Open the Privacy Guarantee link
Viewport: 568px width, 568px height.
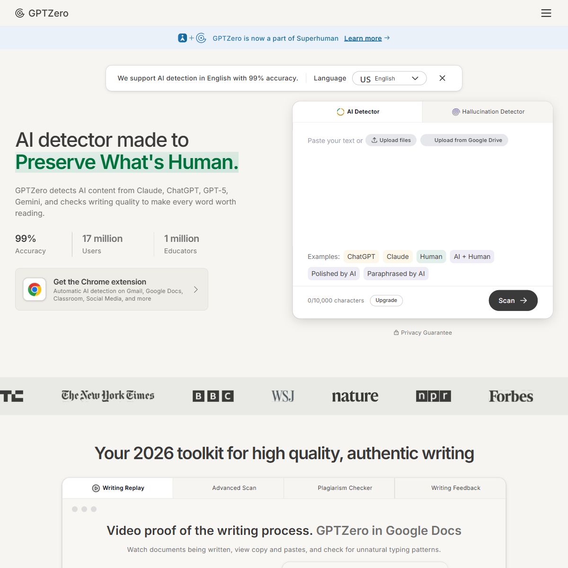[423, 333]
